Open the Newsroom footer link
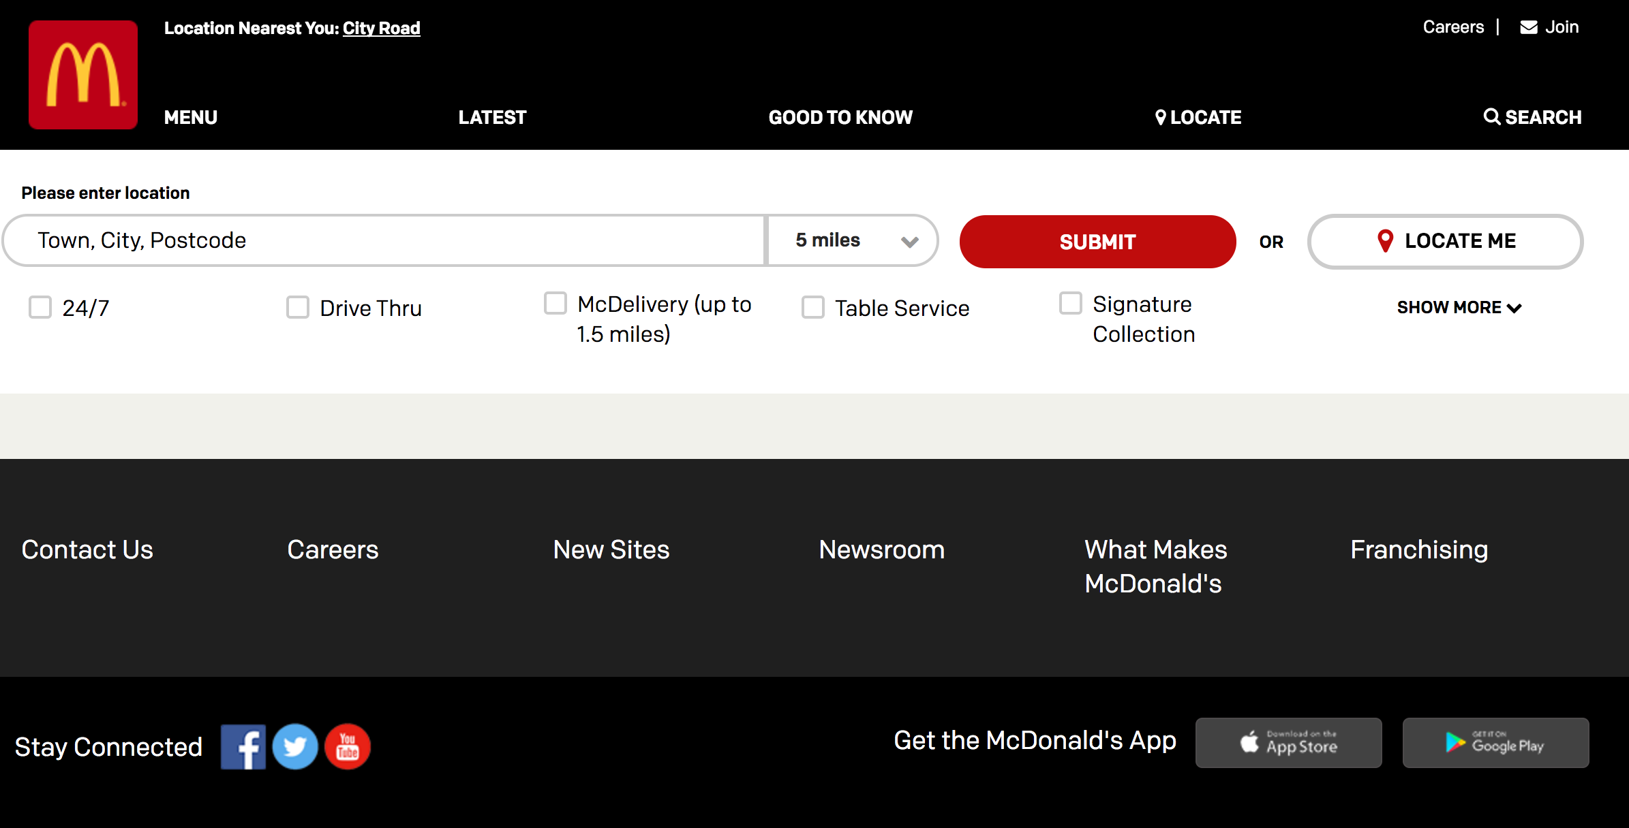The width and height of the screenshot is (1629, 828). [x=882, y=550]
